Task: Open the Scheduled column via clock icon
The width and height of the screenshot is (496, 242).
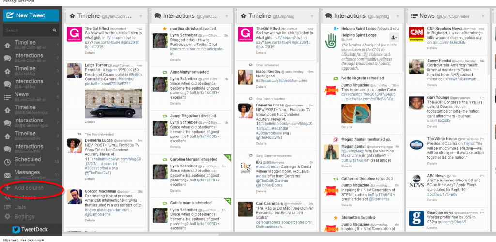Action: [7, 162]
